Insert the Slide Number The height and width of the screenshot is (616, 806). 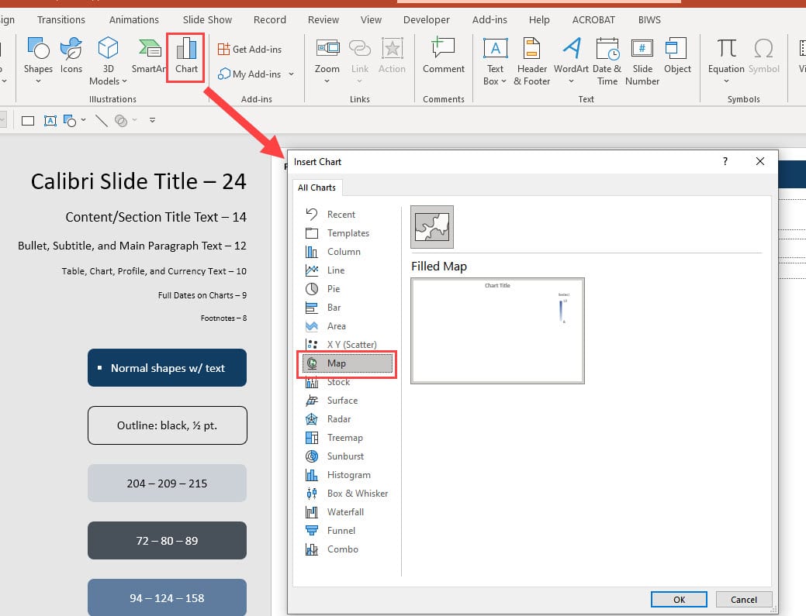(x=642, y=62)
